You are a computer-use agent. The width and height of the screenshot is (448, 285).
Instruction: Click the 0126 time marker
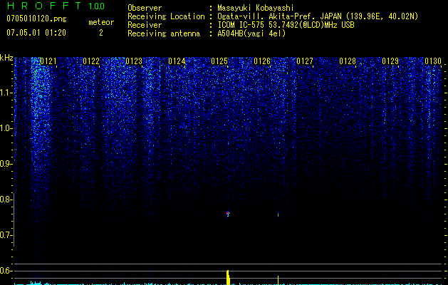click(262, 61)
